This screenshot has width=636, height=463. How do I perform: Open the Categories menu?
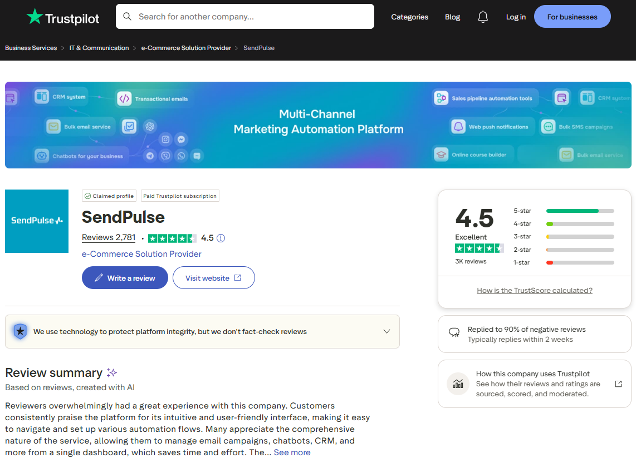pos(409,17)
